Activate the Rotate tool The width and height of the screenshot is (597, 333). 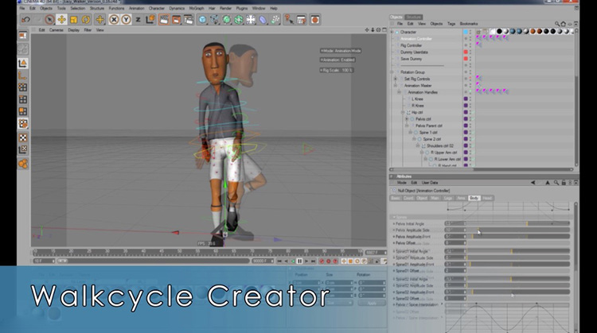(x=86, y=19)
